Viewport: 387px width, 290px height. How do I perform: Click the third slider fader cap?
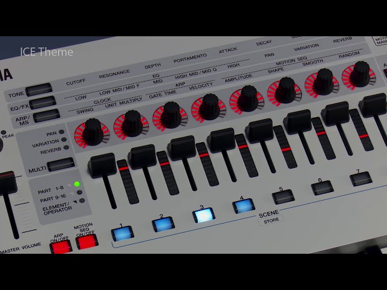[181, 148]
